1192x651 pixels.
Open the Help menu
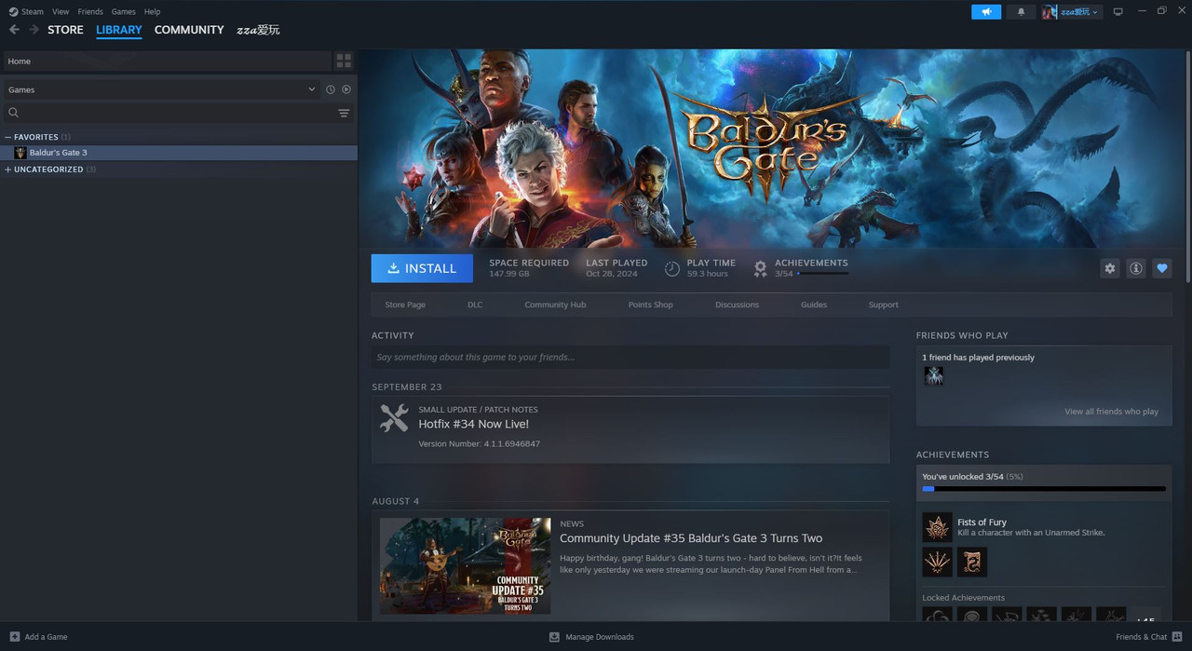[x=152, y=12]
